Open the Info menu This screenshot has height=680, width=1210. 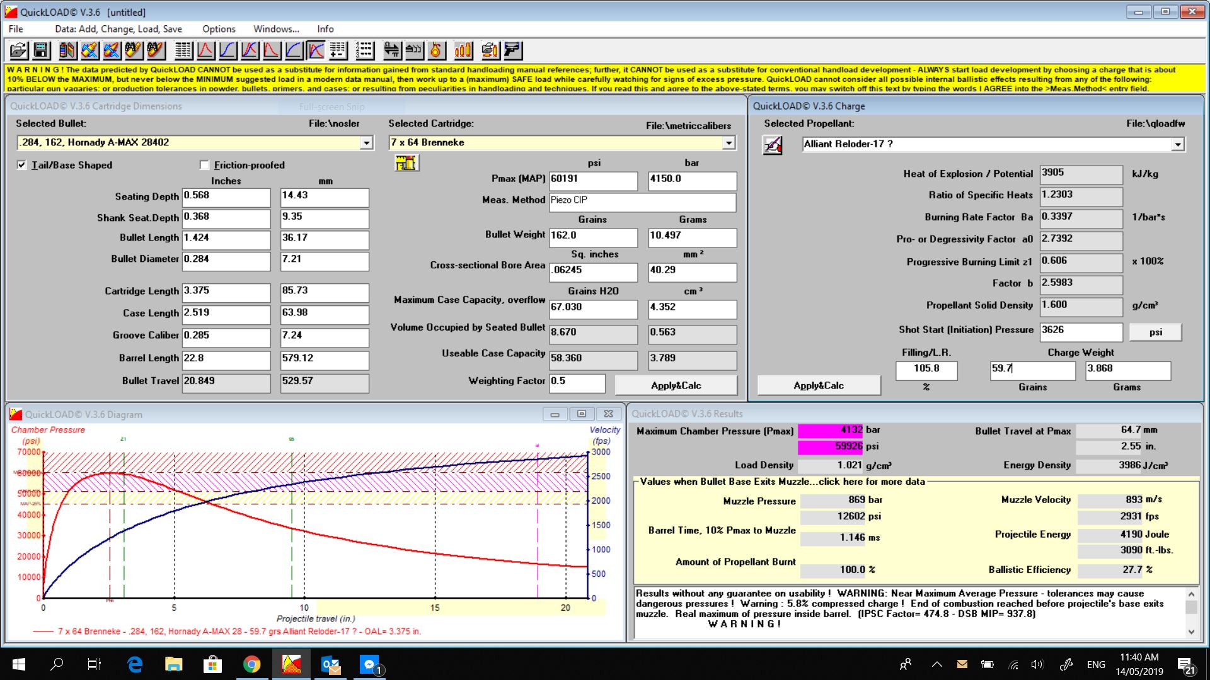click(325, 29)
